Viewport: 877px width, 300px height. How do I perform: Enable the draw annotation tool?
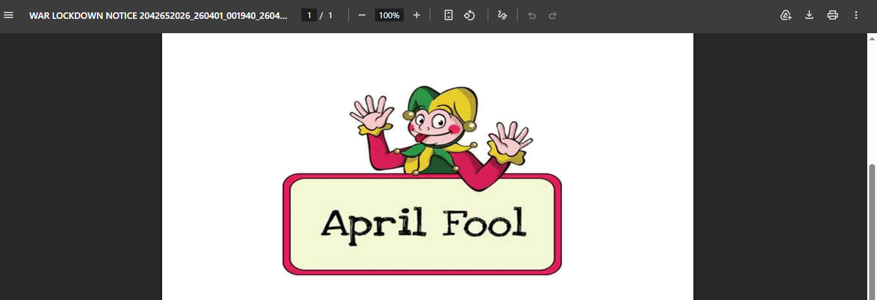[x=502, y=15]
